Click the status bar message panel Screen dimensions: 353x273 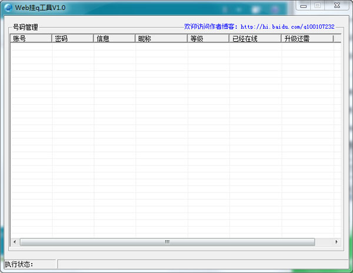[200, 264]
